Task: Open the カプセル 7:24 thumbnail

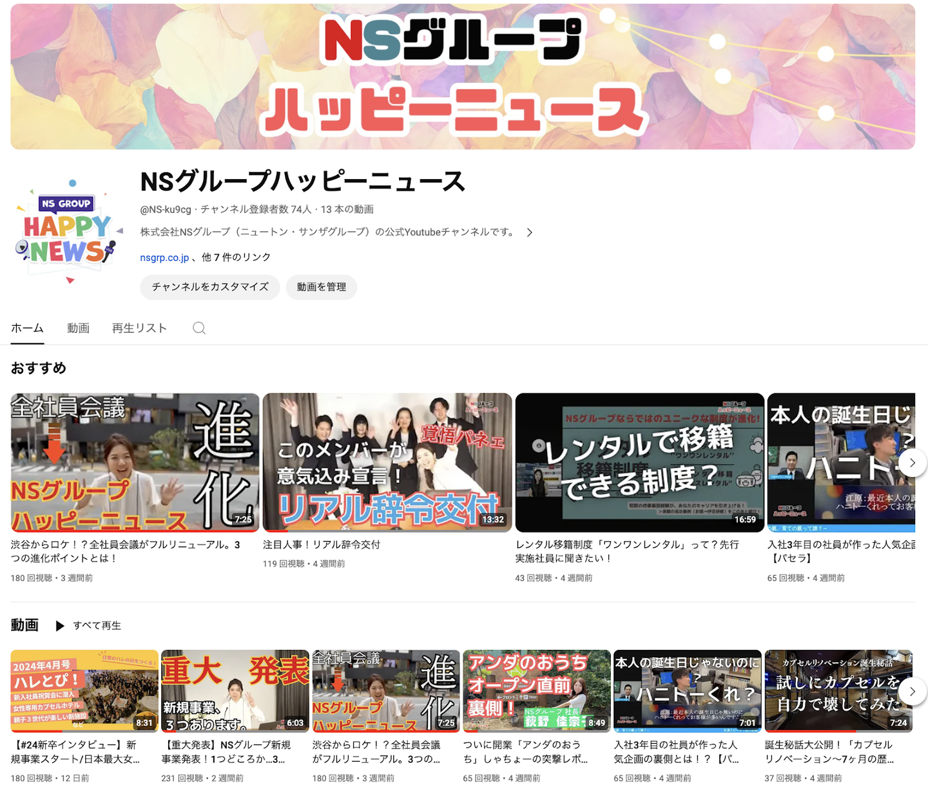Action: pyautogui.click(x=838, y=691)
